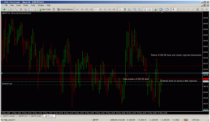Viewport: 210px width, 122px height.
Task: Click the "247/1 kb" status bar entry
Action: tap(196, 120)
